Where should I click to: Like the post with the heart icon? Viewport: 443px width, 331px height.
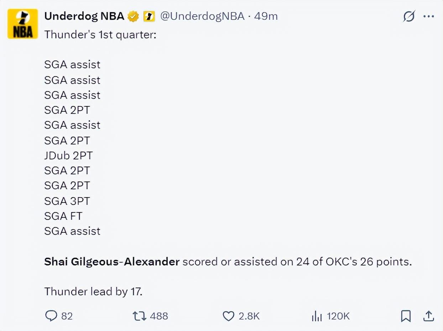pyautogui.click(x=228, y=316)
